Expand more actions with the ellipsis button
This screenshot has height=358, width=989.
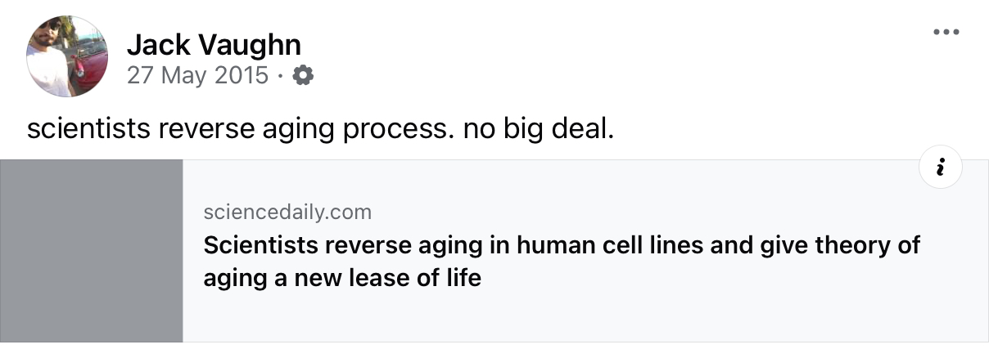pyautogui.click(x=946, y=32)
